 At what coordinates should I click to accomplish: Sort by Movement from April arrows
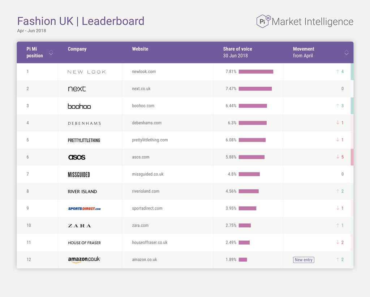[347, 53]
